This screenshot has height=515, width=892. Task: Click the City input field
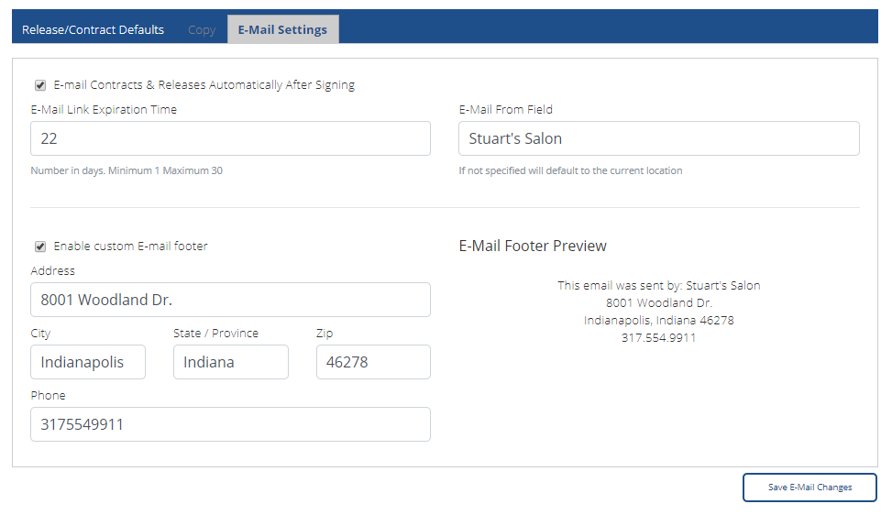88,362
